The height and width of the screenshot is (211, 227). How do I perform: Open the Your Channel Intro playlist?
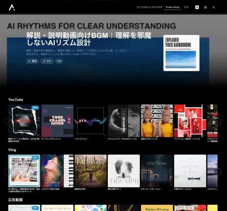point(58,120)
